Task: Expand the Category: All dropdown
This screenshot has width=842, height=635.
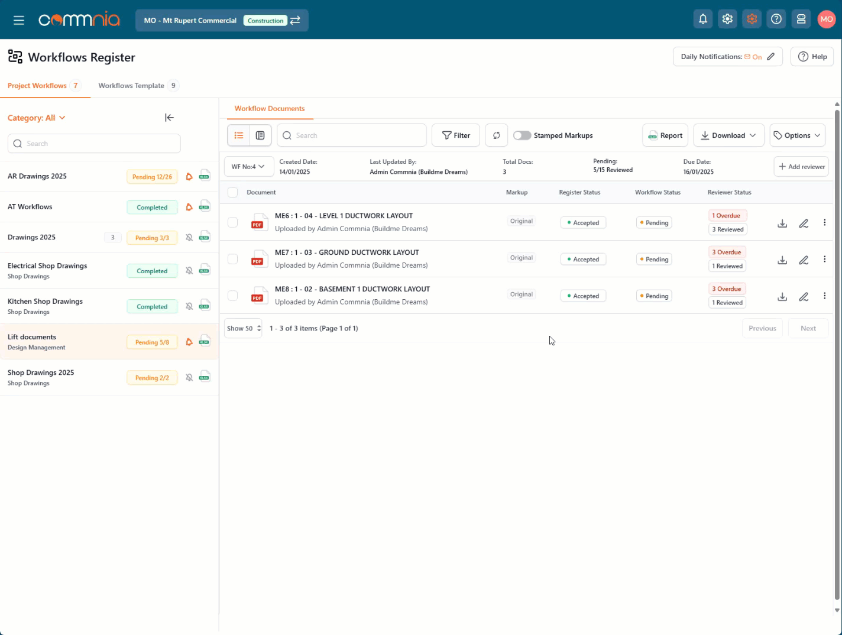Action: point(37,118)
